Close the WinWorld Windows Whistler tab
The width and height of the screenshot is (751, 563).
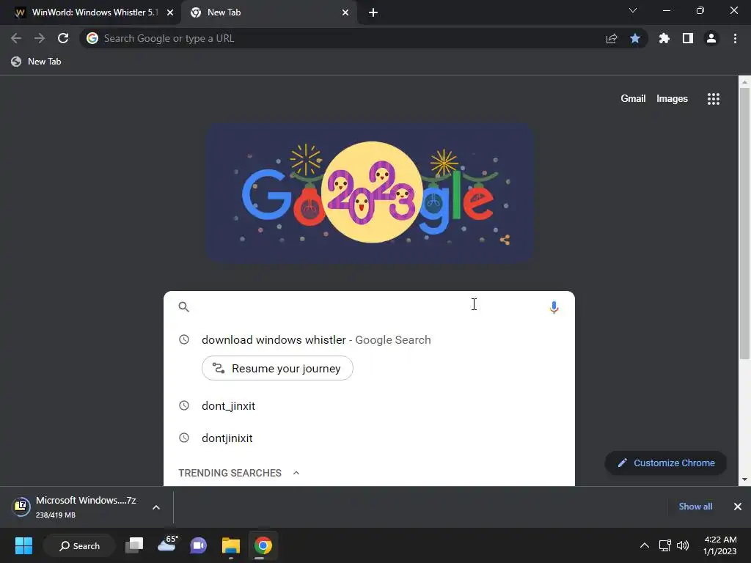pos(170,12)
